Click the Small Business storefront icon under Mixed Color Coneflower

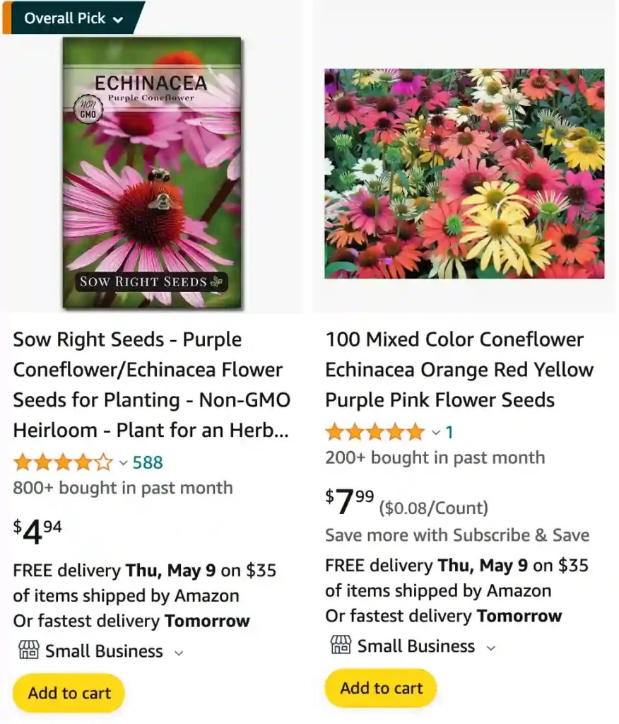[x=340, y=646]
